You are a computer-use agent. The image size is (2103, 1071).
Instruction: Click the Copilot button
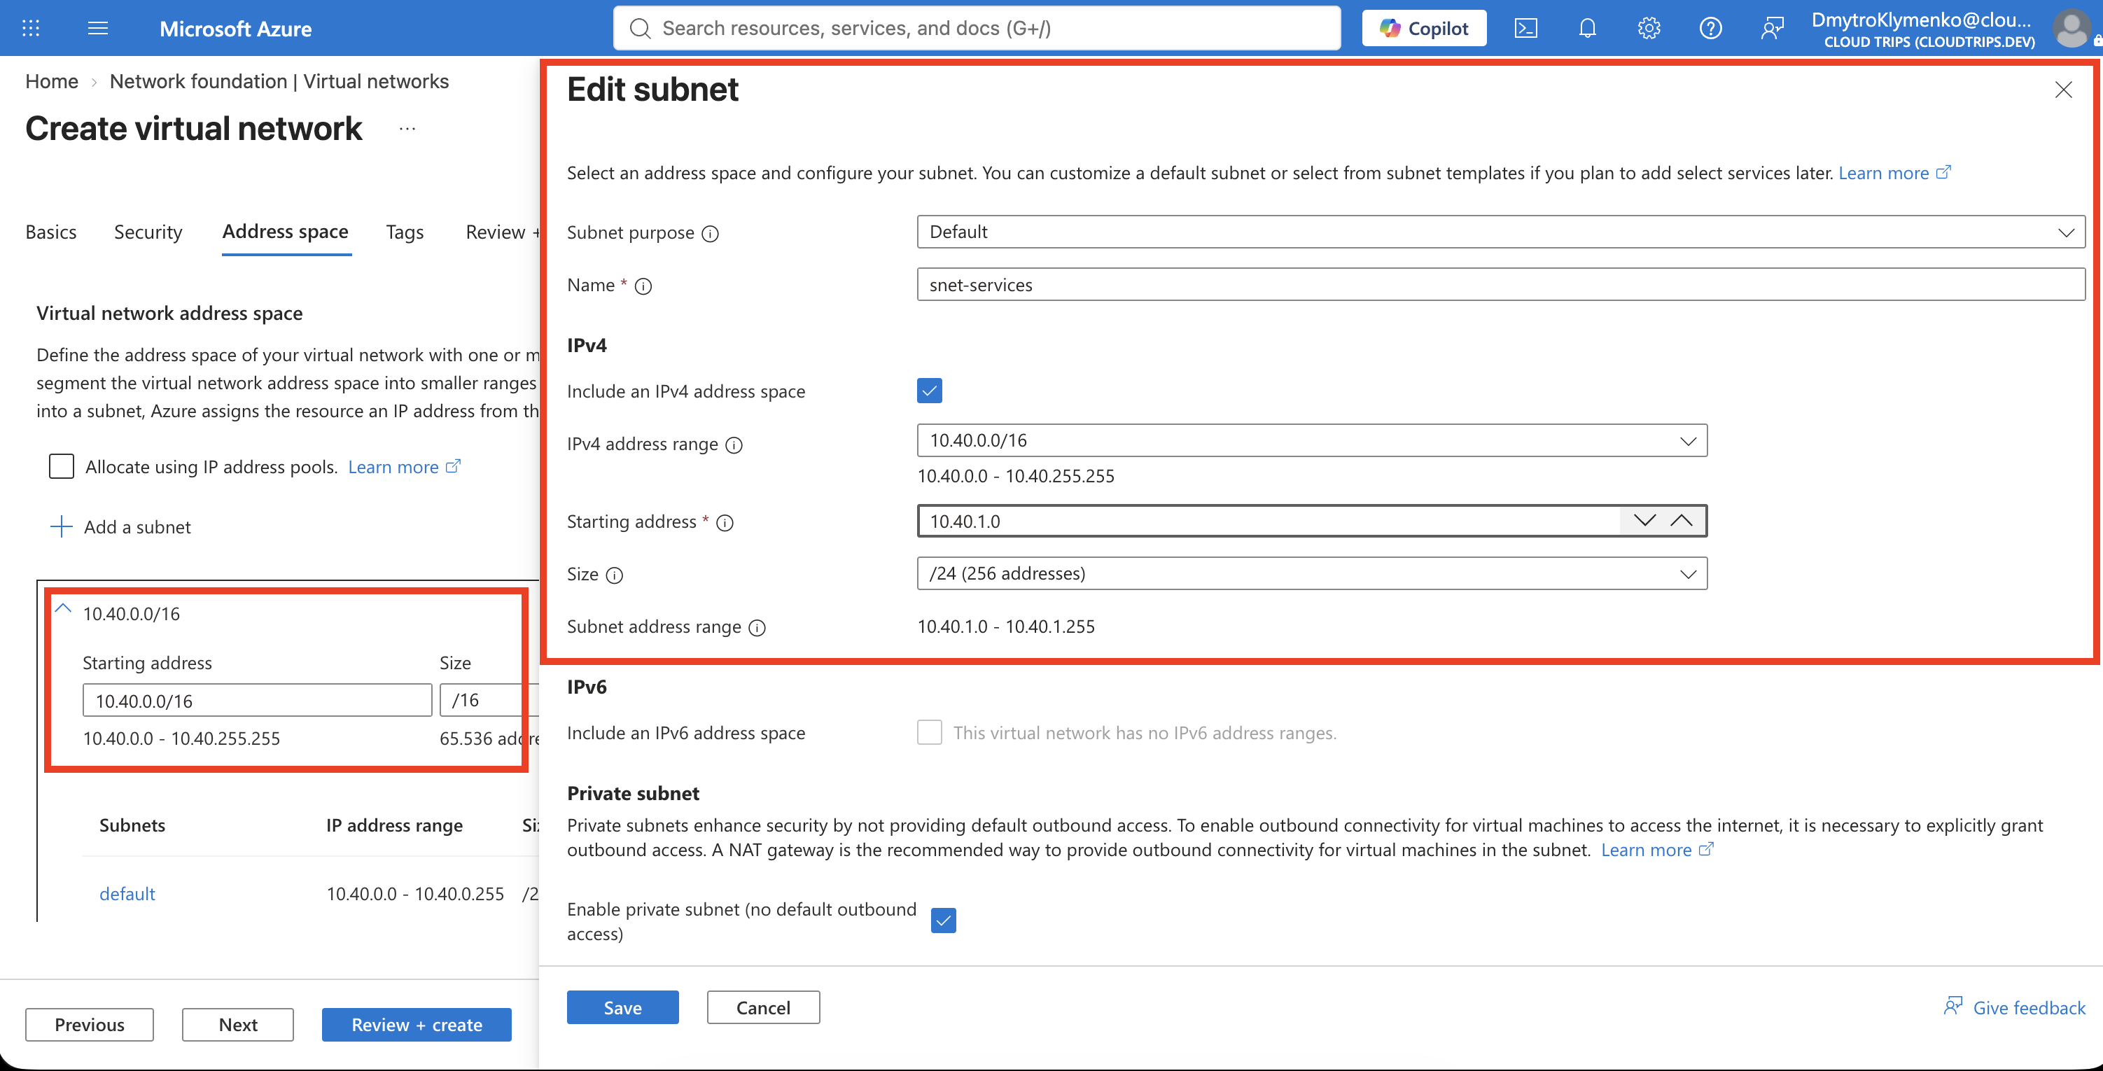(x=1424, y=29)
